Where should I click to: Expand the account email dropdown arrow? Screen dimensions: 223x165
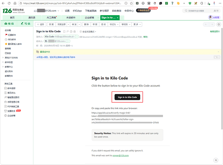[x=58, y=11]
